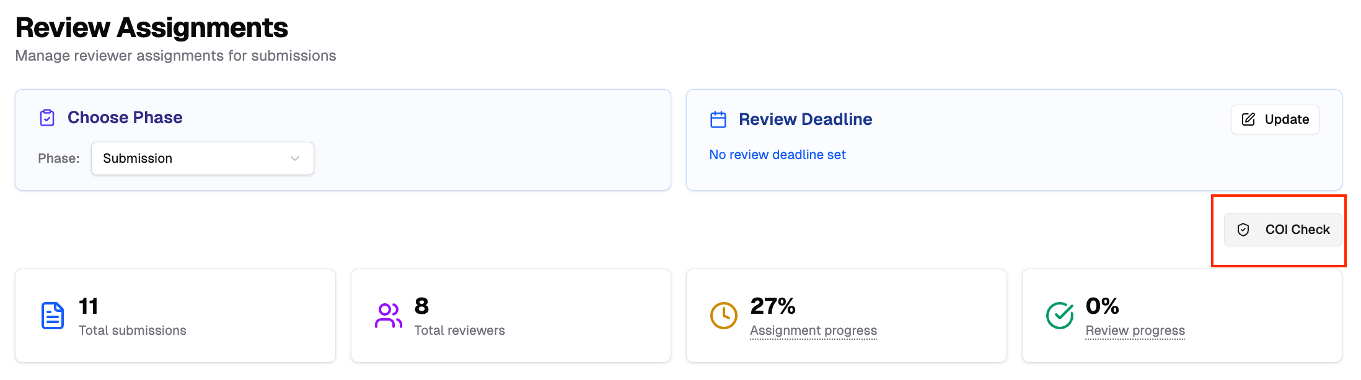Click the green checkmark review progress icon
This screenshot has height=380, width=1361.
(x=1060, y=316)
